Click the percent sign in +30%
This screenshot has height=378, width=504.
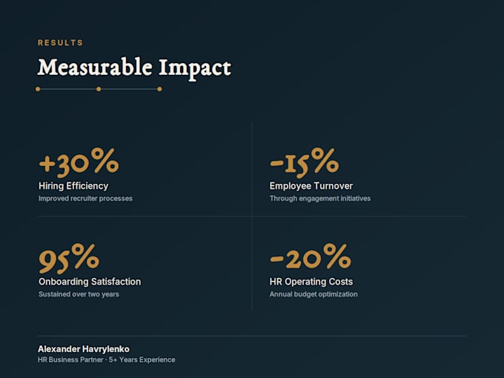[105, 160]
